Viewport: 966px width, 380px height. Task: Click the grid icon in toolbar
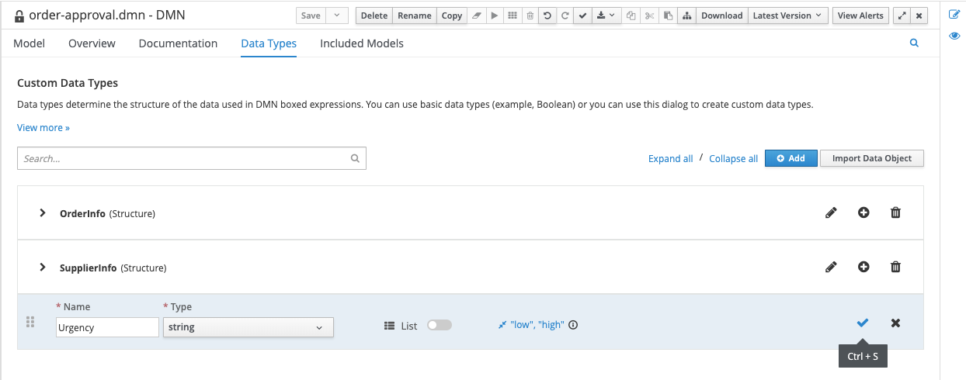point(512,16)
